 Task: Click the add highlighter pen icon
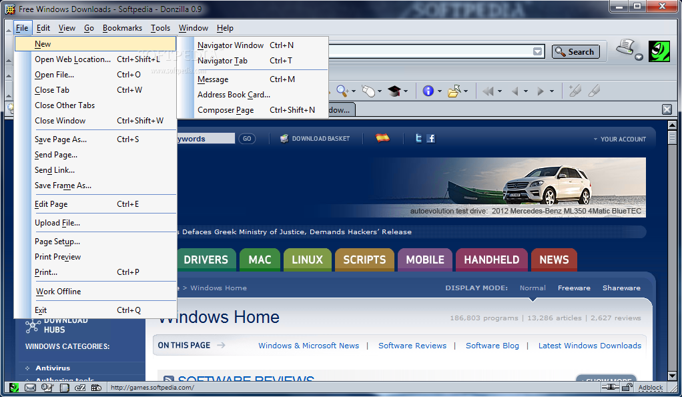coord(575,91)
